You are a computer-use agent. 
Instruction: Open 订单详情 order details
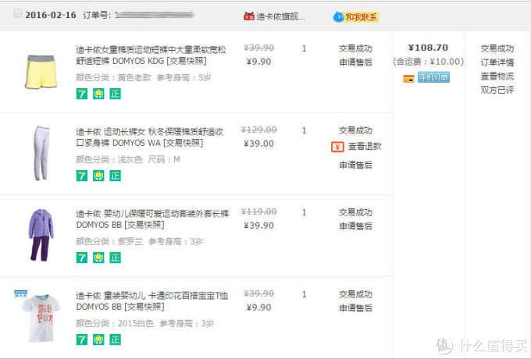pyautogui.click(x=497, y=62)
